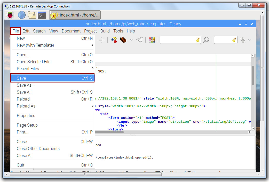Open the Project menu
The height and width of the screenshot is (182, 269).
[90, 31]
